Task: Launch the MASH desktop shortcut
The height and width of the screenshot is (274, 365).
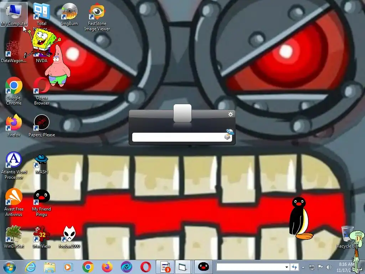Action: click(x=42, y=164)
